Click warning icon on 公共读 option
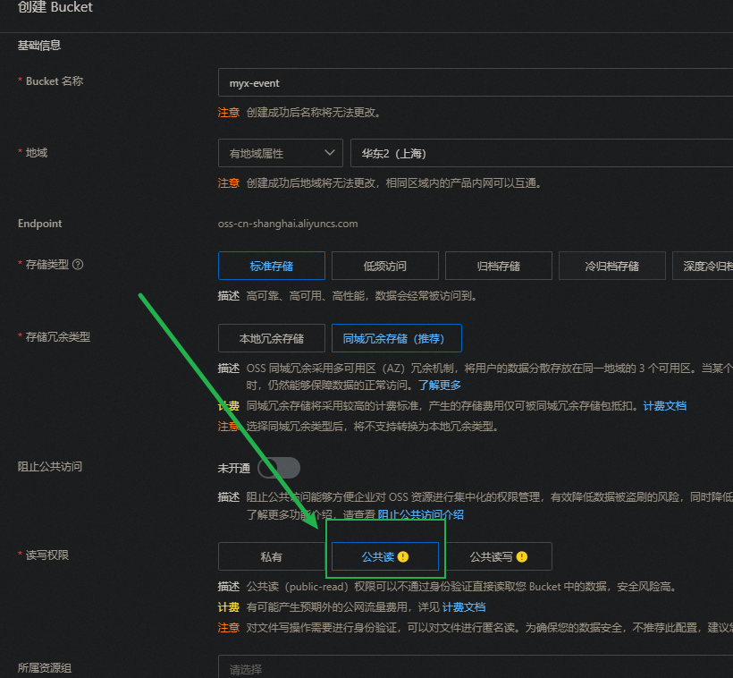 403,556
